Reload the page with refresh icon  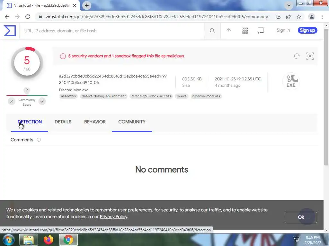[x=28, y=17]
